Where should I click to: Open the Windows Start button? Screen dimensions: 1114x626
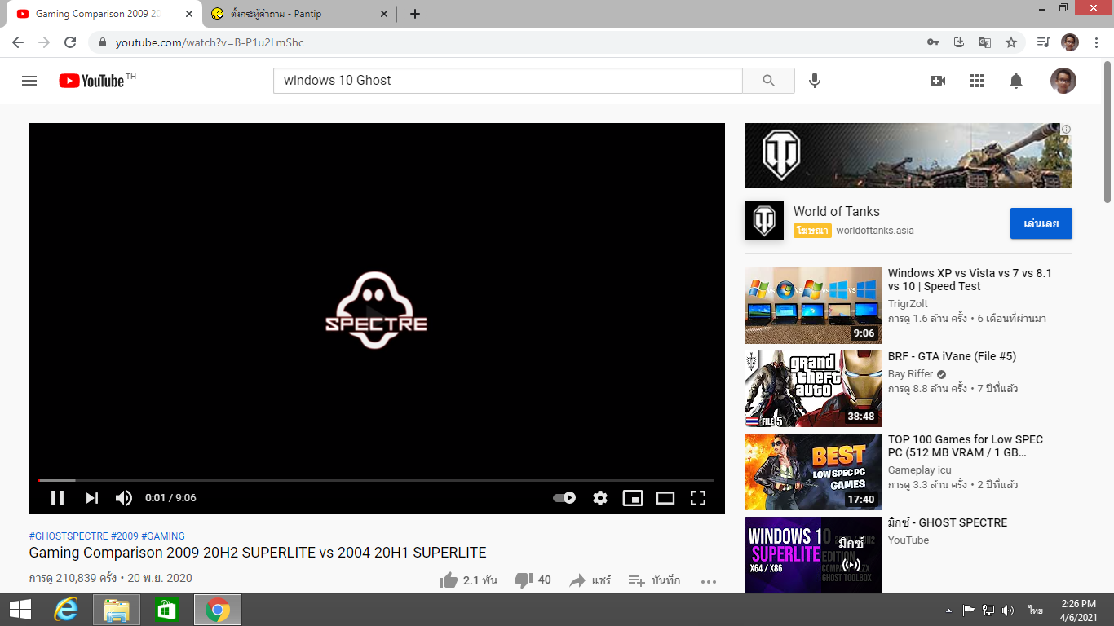point(20,610)
